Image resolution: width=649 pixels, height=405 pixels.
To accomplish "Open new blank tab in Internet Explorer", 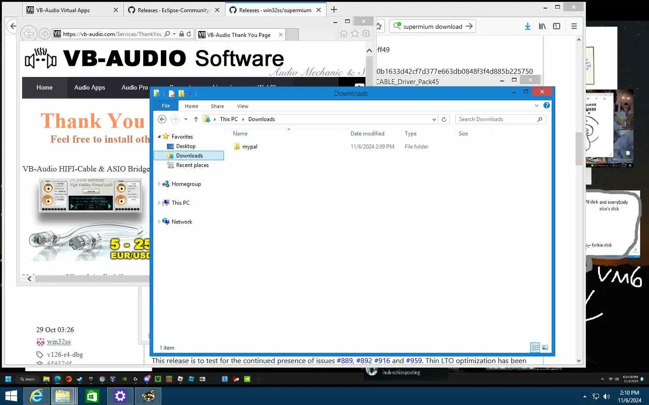I will [293, 35].
